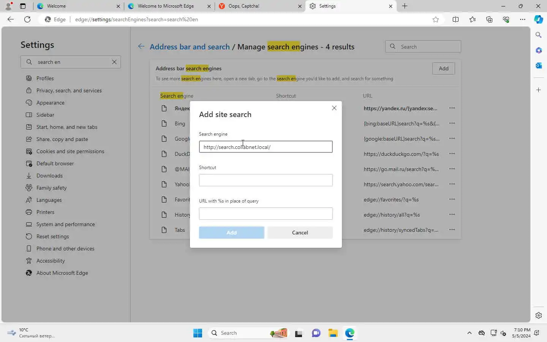This screenshot has width=547, height=342.
Task: Click the URL with %s input field
Action: pos(266,214)
